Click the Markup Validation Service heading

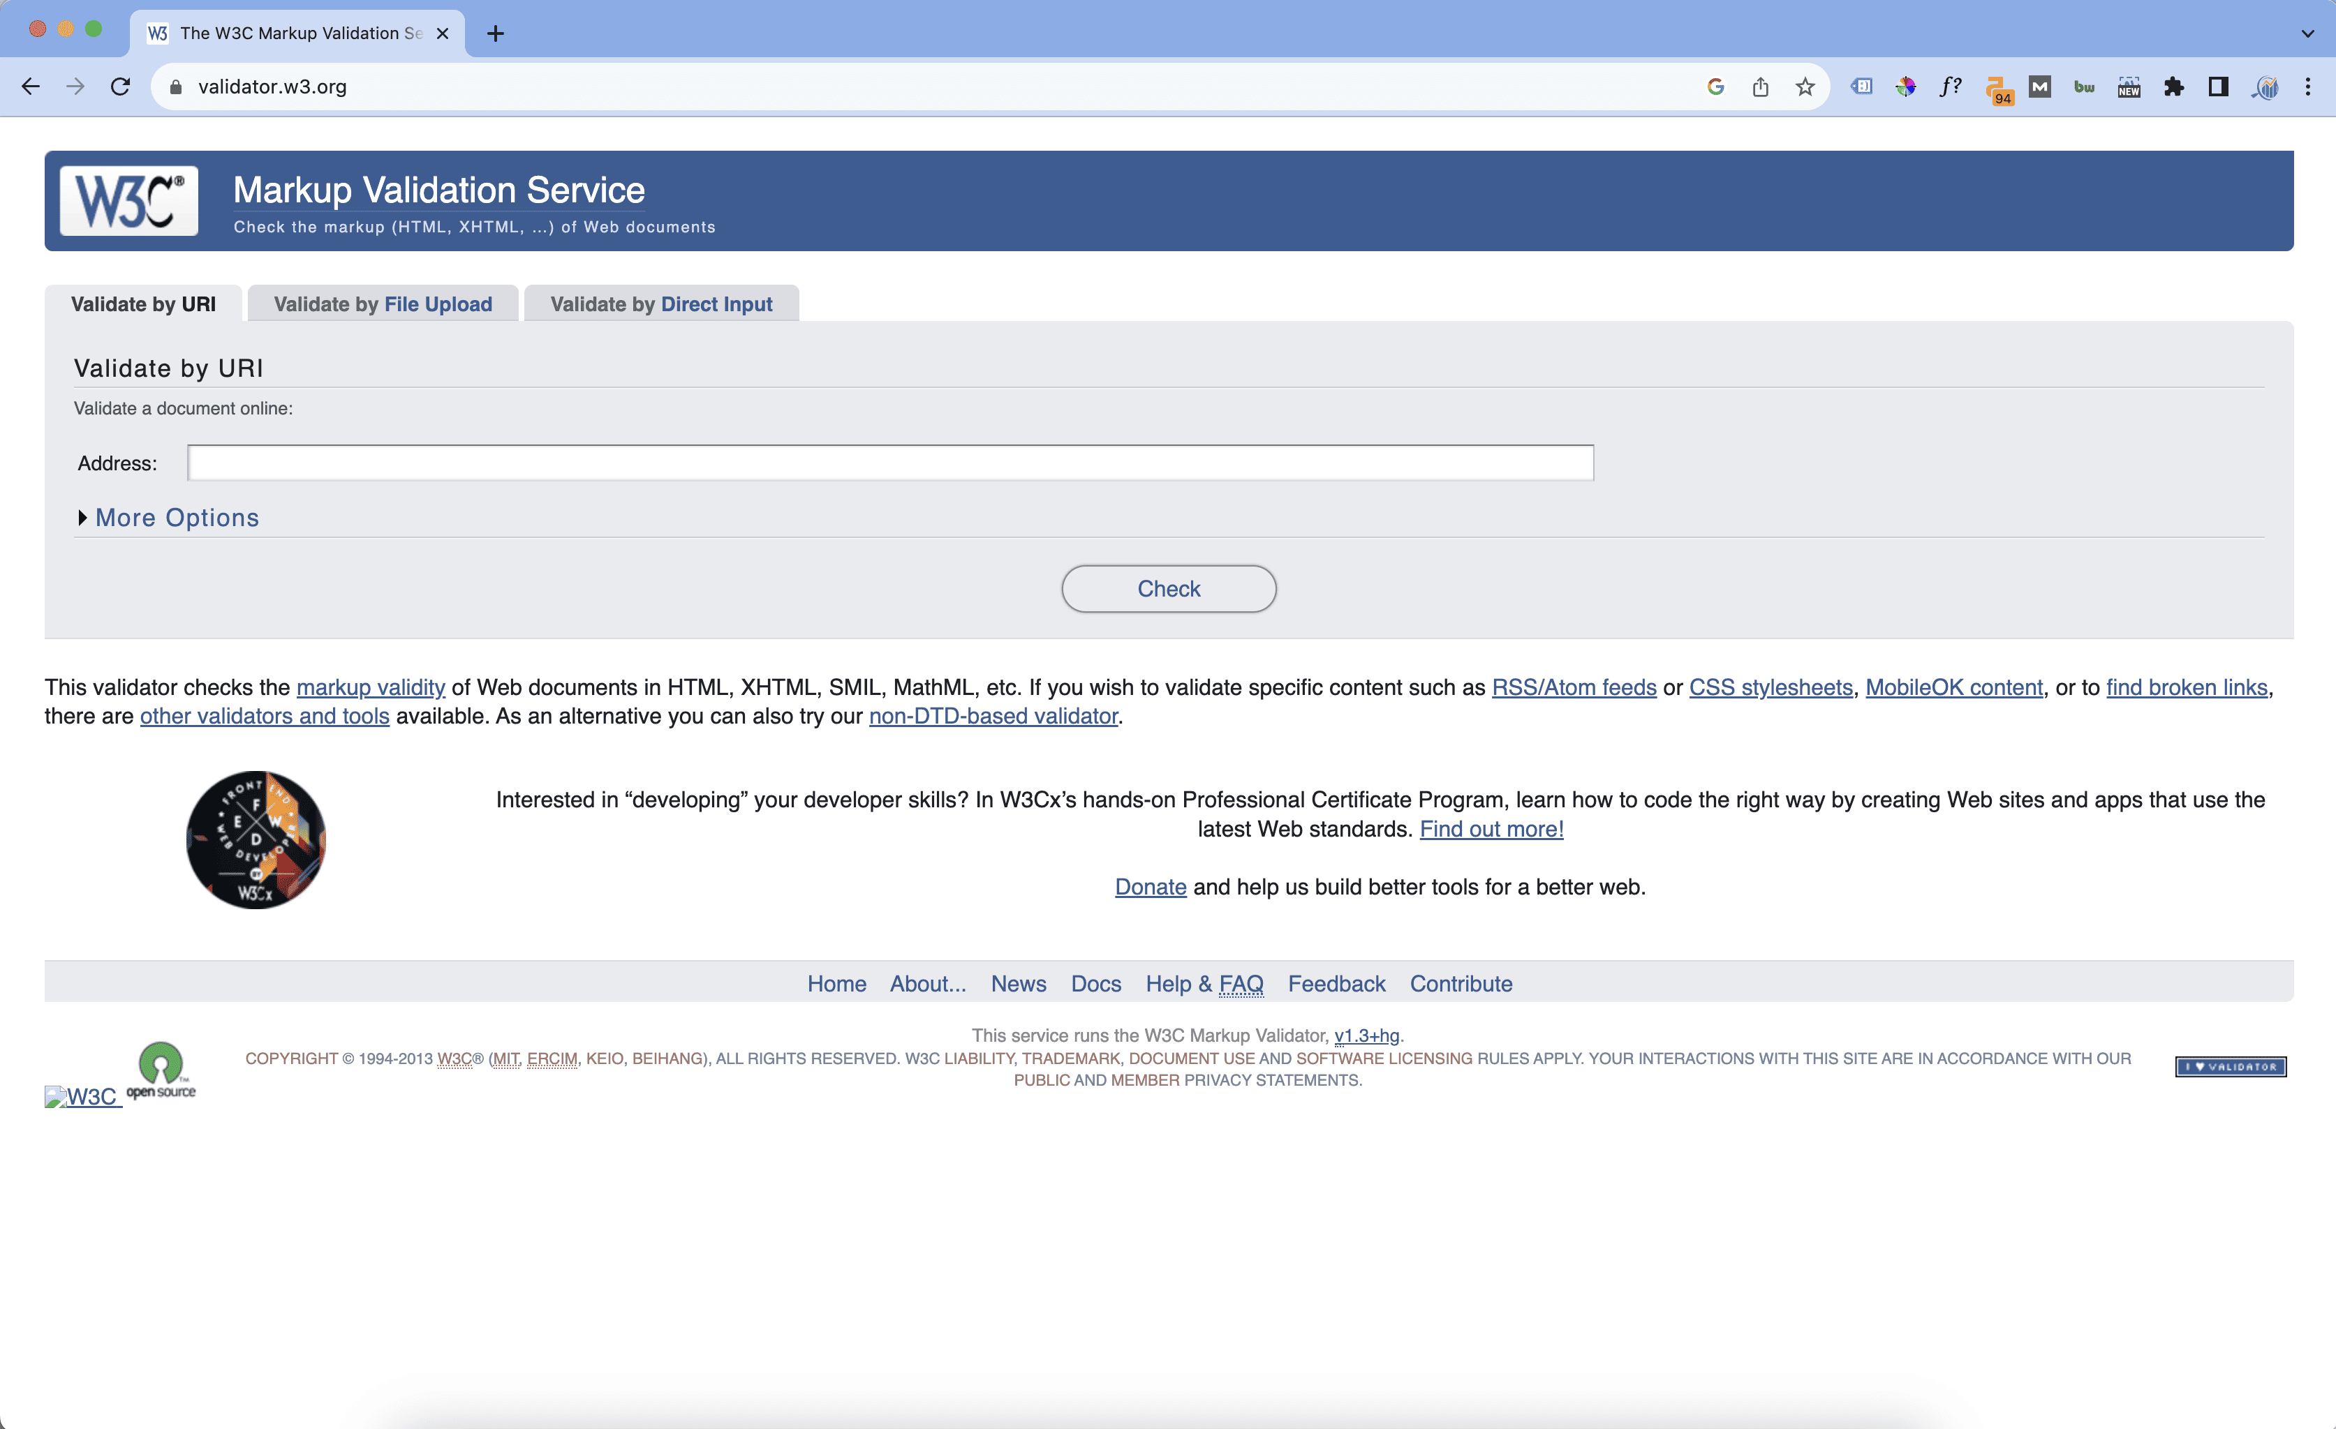(x=439, y=190)
